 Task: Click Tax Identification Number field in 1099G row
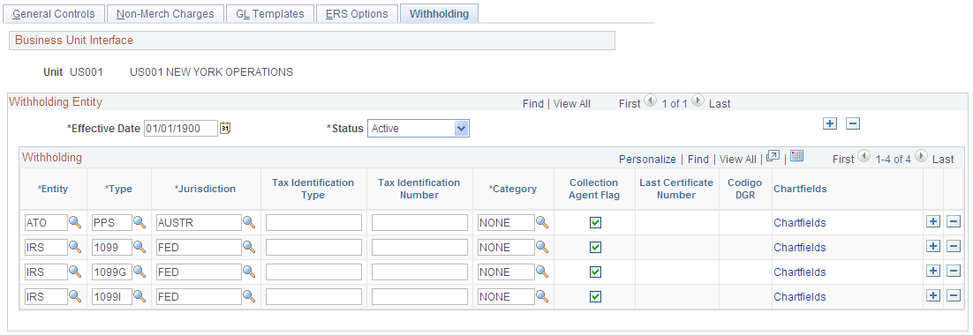(x=419, y=272)
